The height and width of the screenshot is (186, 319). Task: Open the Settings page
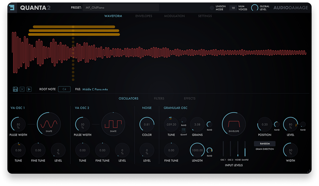205,16
